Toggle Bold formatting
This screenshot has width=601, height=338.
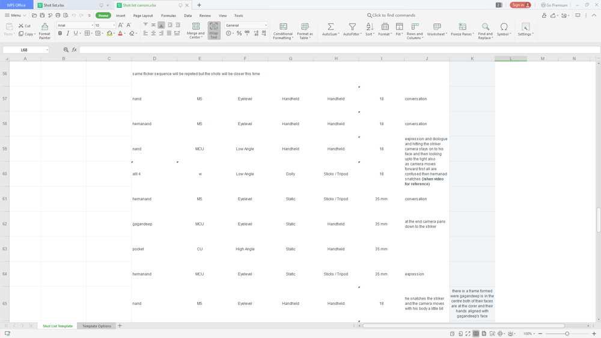(x=59, y=33)
